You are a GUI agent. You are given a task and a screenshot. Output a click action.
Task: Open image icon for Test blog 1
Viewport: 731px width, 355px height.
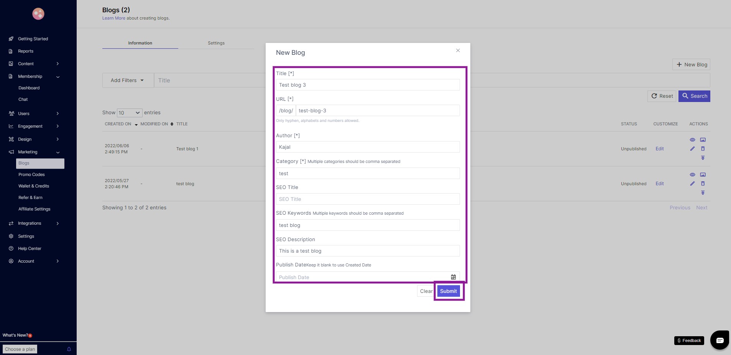tap(703, 140)
